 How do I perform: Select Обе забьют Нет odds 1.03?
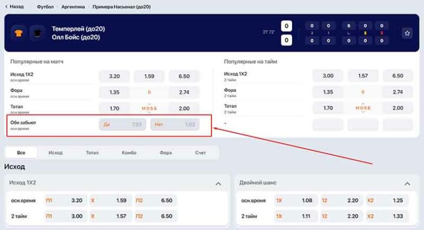[175, 124]
